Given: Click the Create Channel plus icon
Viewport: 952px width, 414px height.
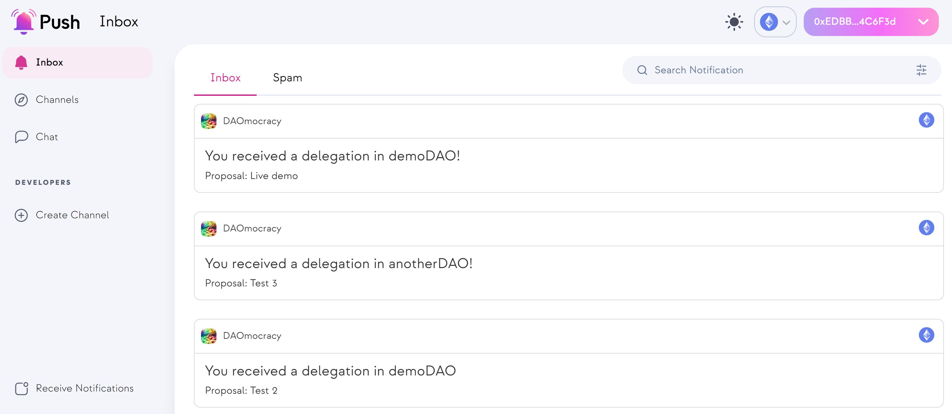Looking at the screenshot, I should tap(21, 215).
